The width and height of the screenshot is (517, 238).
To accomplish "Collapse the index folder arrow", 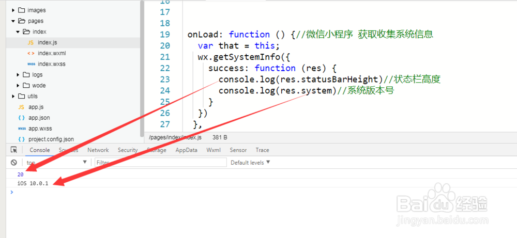I will click(18, 32).
